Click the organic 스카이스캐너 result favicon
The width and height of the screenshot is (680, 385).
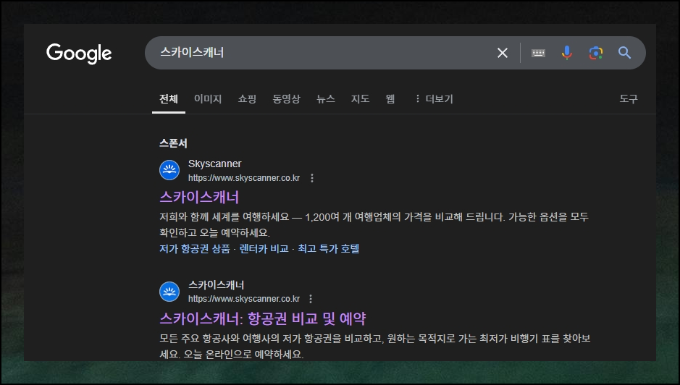169,292
